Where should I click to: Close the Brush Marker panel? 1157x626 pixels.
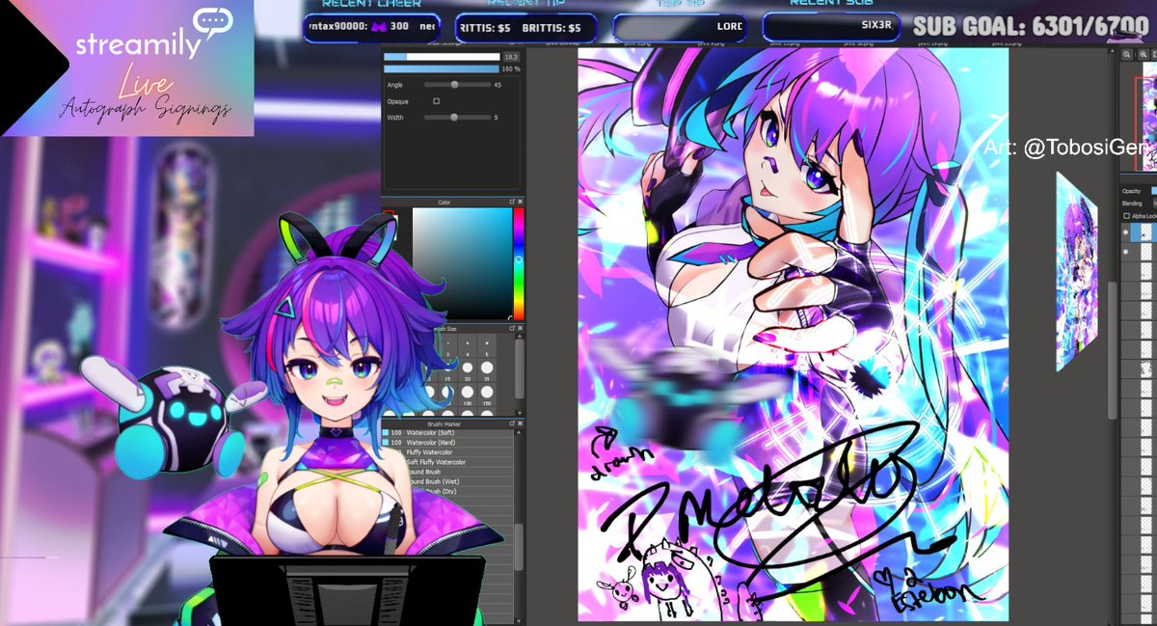[x=521, y=422]
